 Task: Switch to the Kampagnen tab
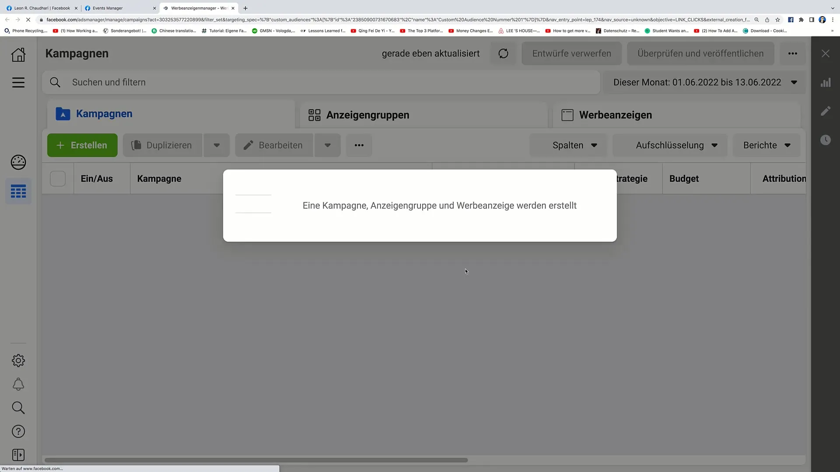click(x=171, y=114)
